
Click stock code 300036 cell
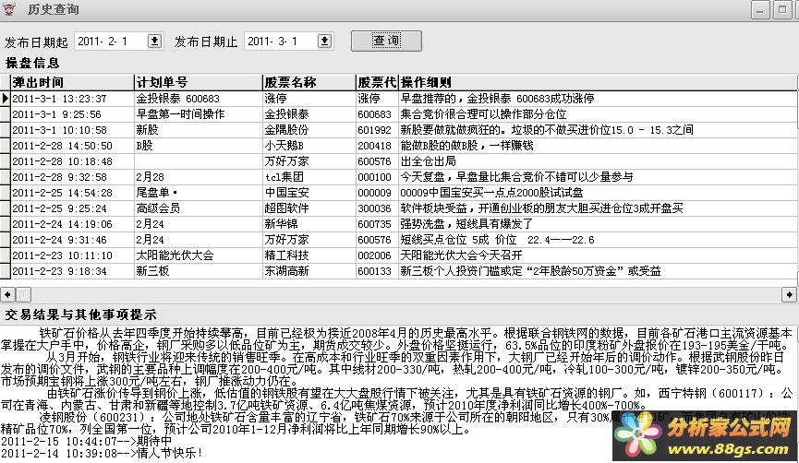click(x=377, y=208)
